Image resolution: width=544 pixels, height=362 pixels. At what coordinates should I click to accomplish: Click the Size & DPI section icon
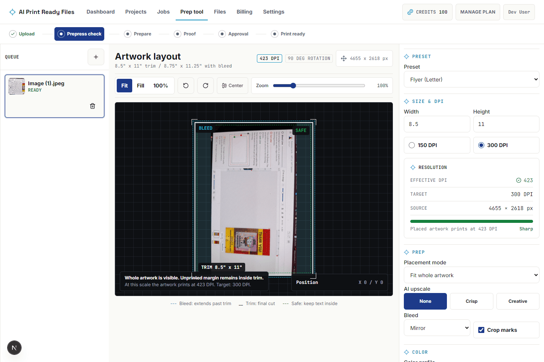click(x=406, y=101)
